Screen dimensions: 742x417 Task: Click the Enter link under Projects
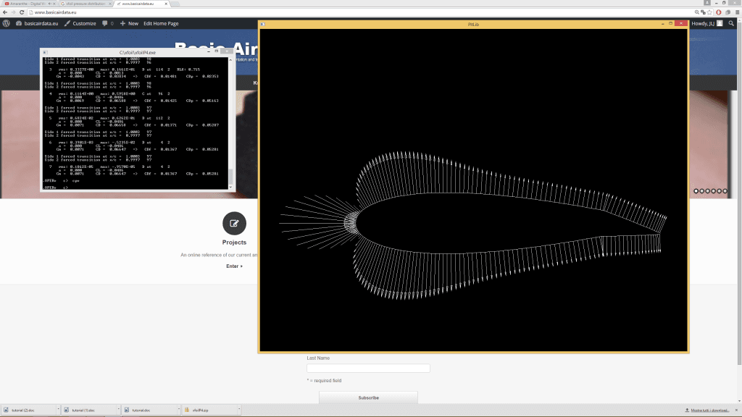(x=234, y=266)
